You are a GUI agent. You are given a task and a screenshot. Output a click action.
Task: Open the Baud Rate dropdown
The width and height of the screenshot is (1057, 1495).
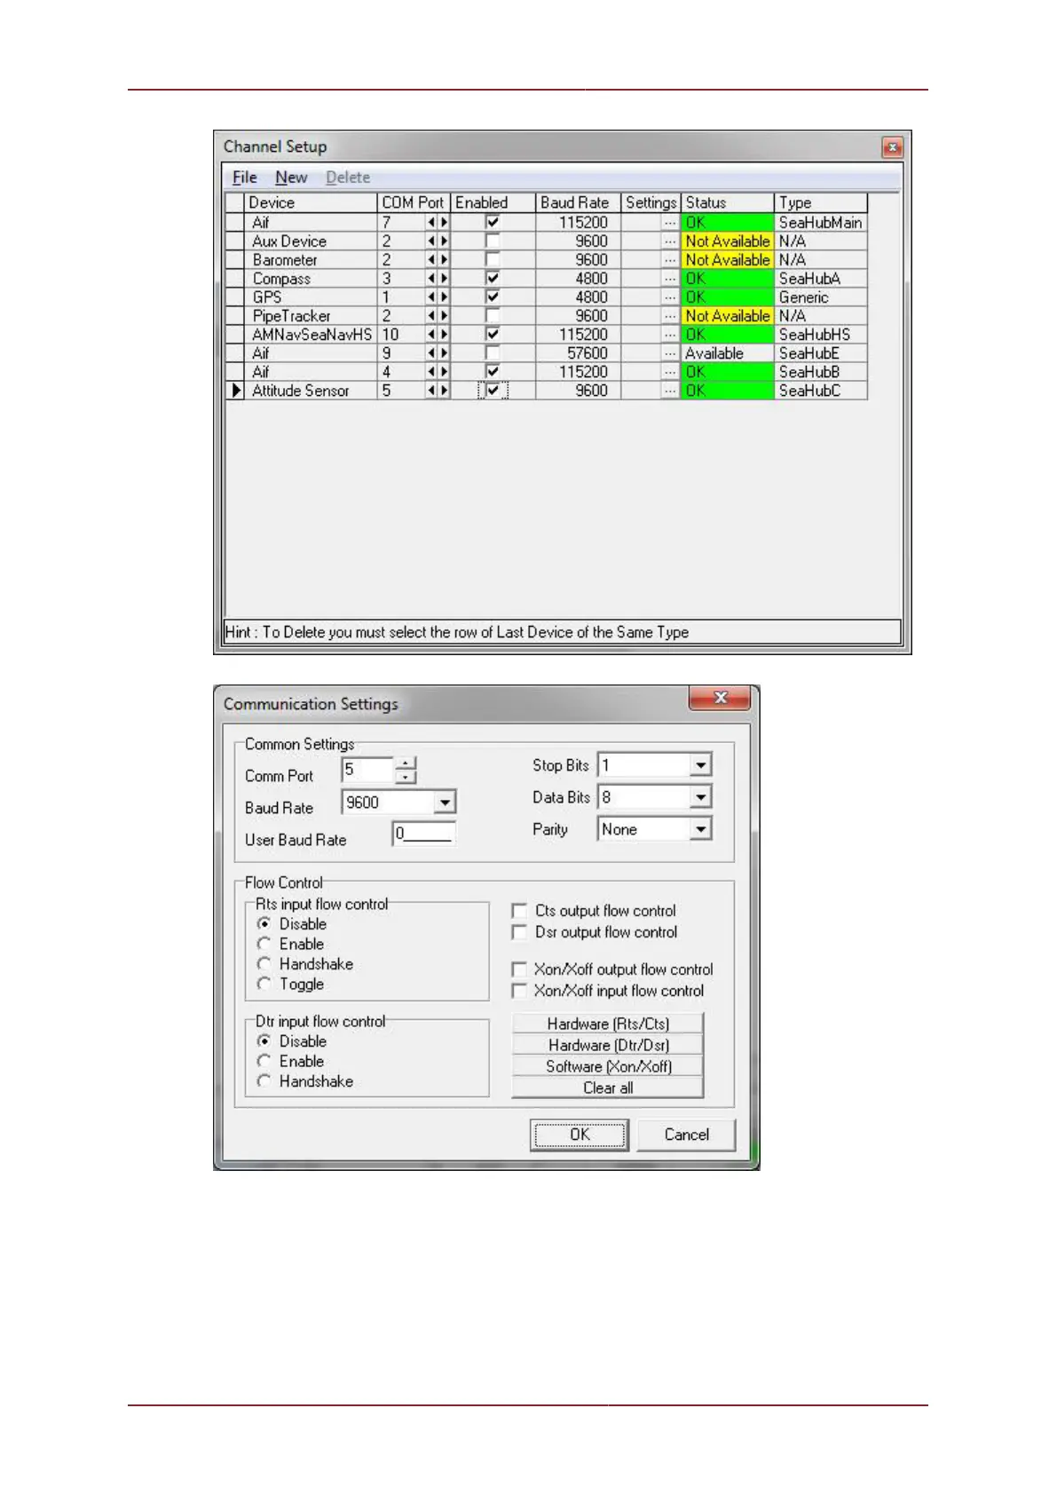[445, 803]
